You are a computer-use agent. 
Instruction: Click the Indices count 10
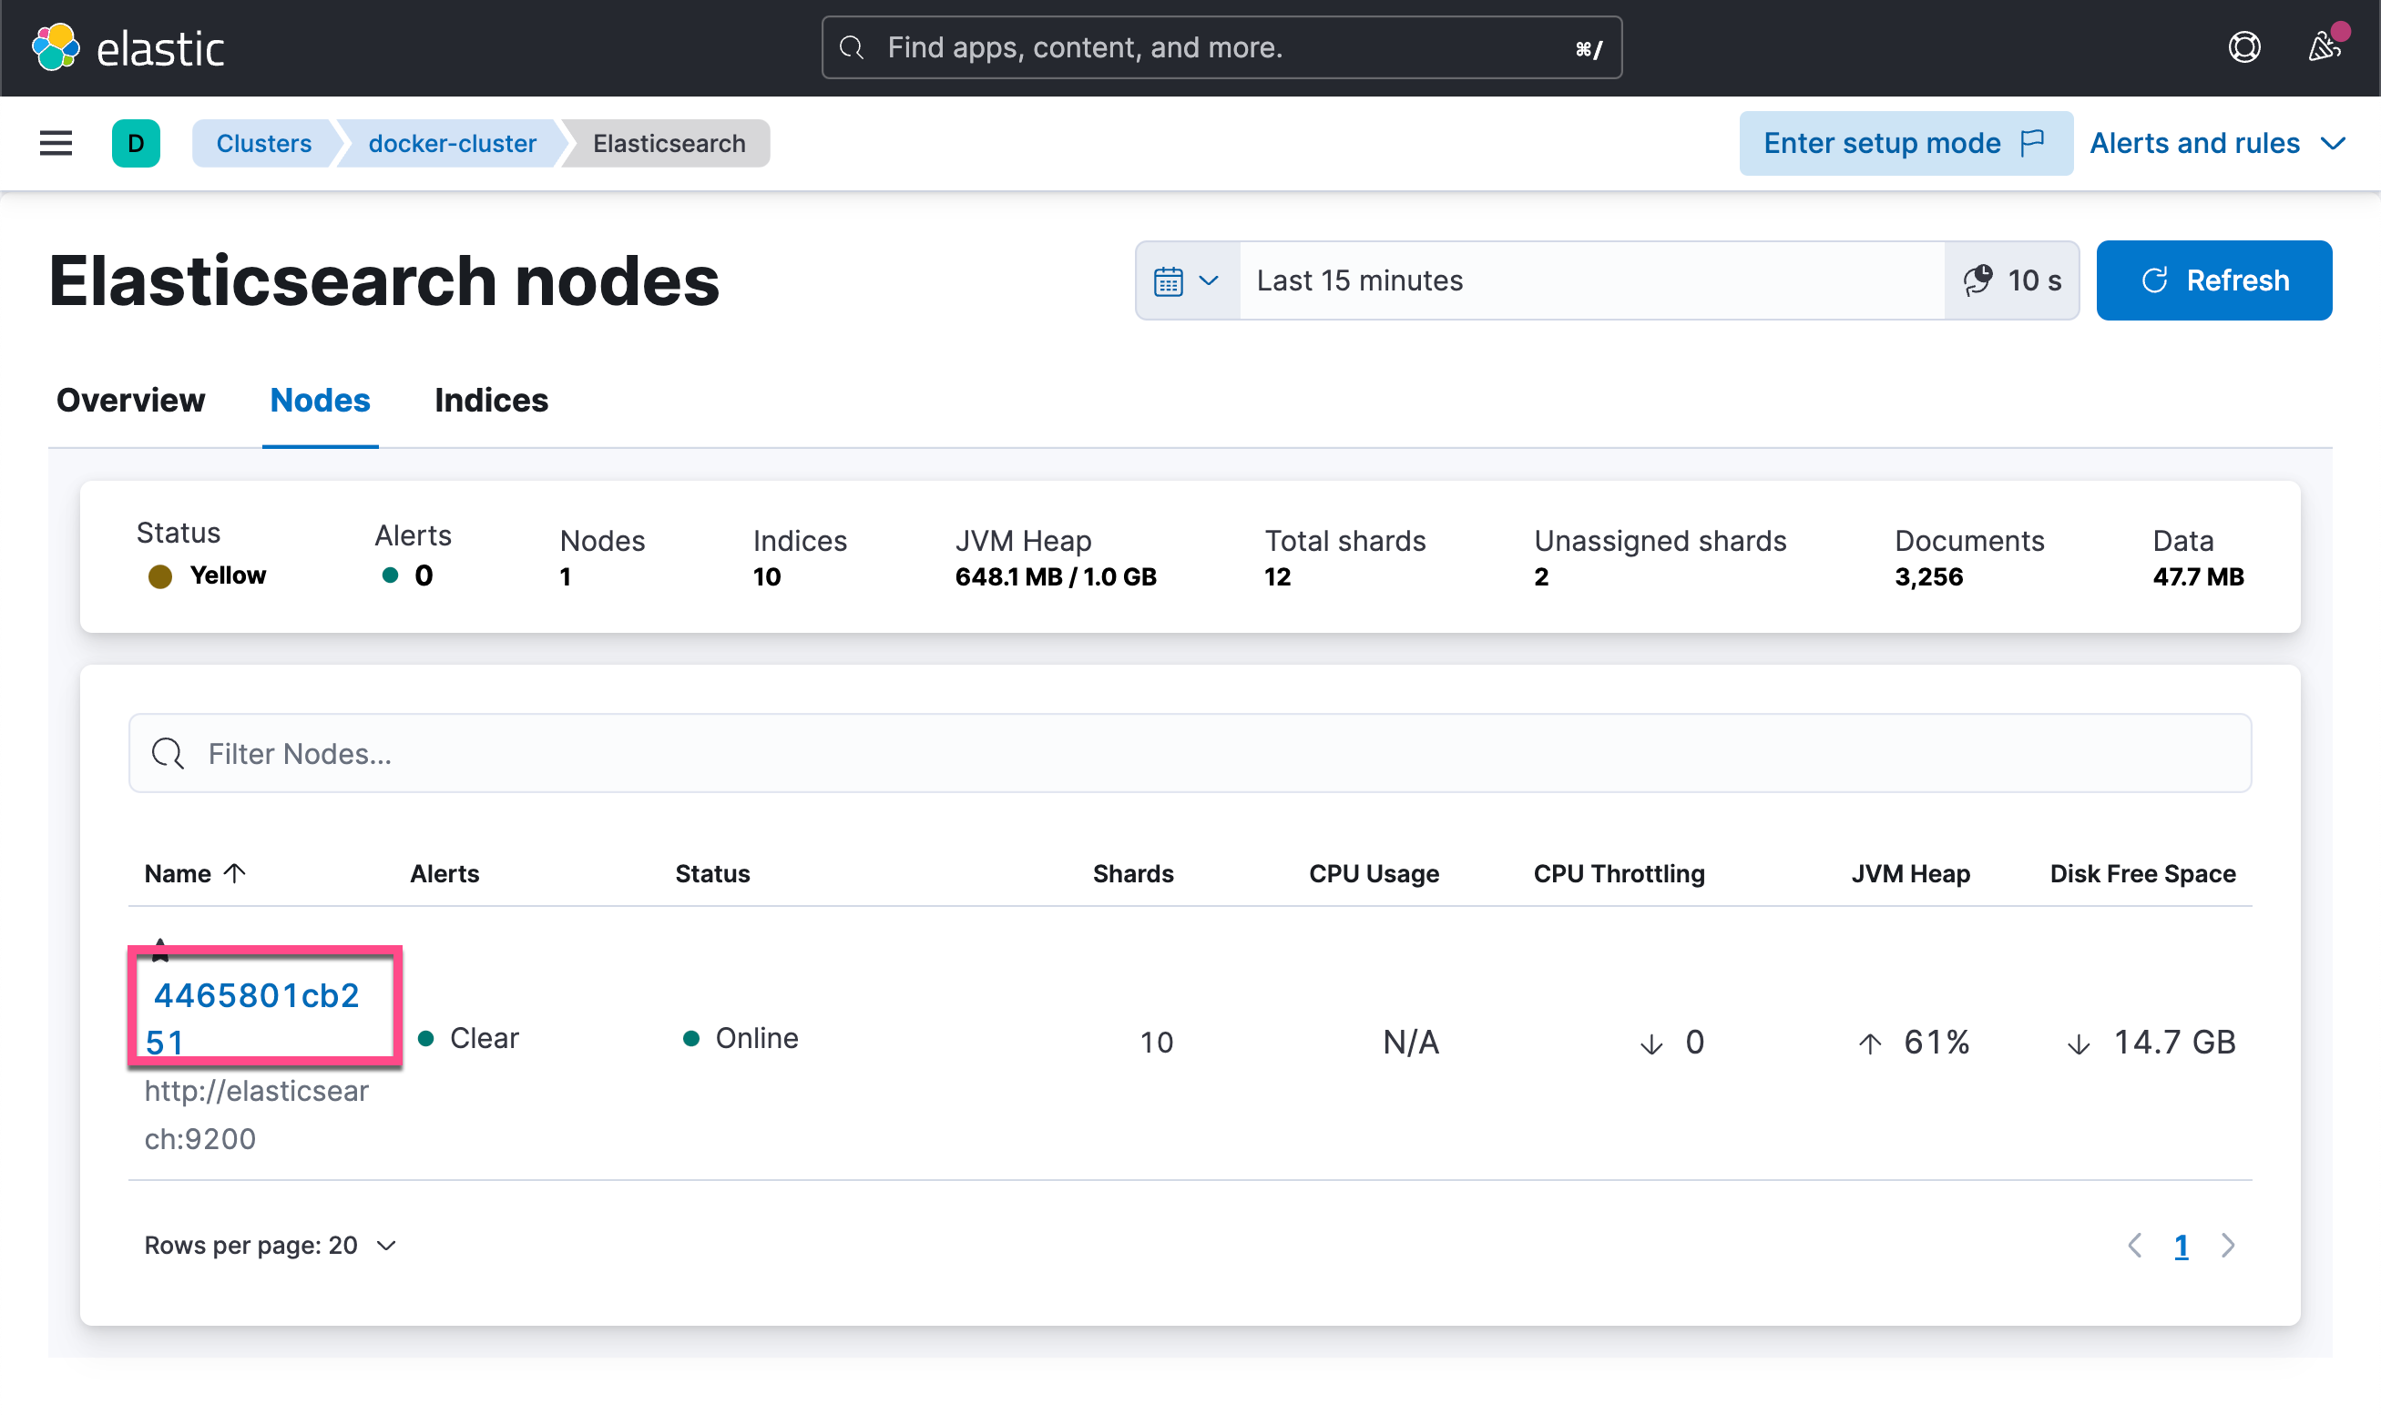tap(767, 577)
